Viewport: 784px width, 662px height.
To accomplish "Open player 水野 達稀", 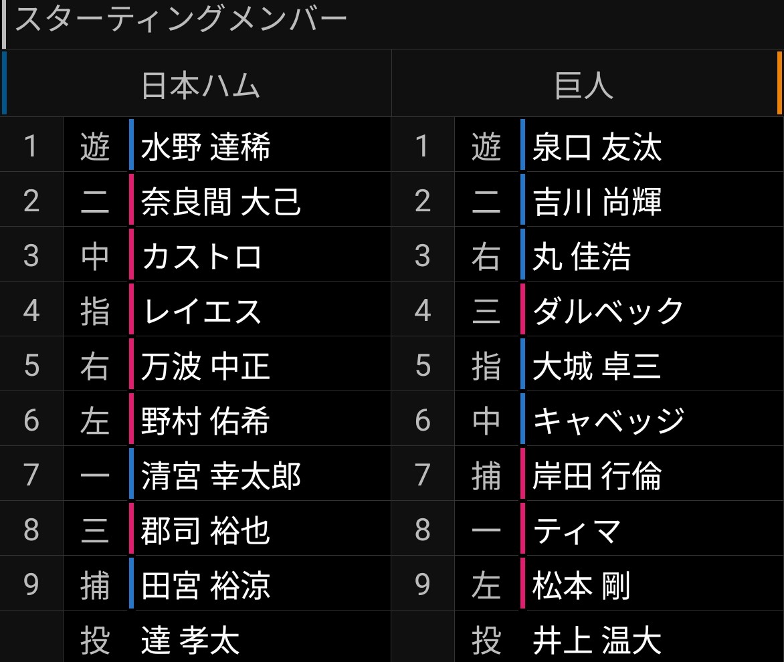I will [205, 146].
